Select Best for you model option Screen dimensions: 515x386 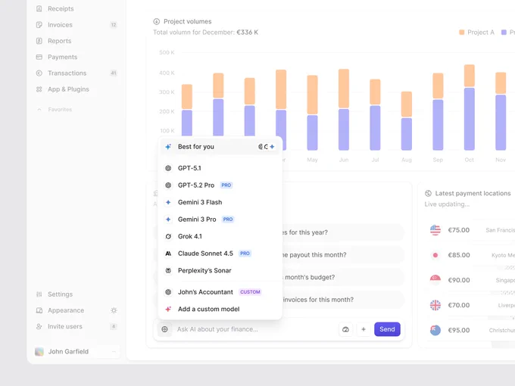tap(220, 147)
